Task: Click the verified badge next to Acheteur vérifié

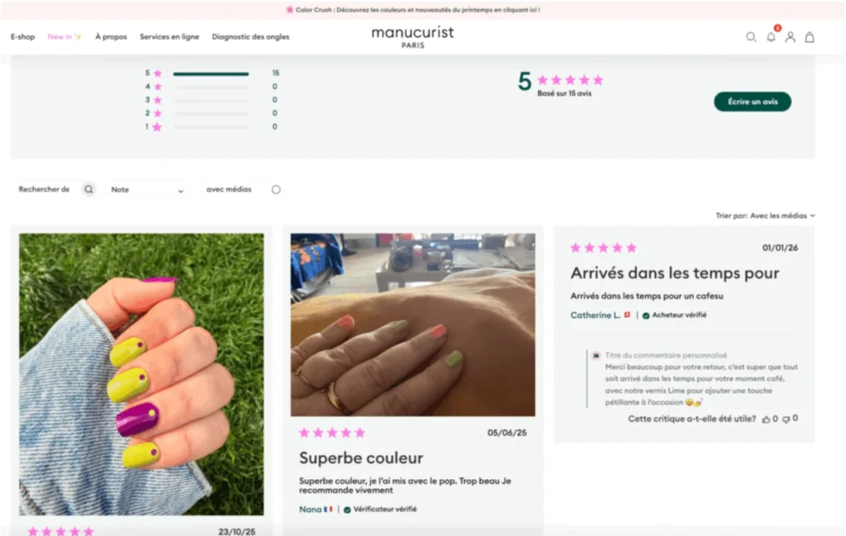Action: [x=646, y=315]
